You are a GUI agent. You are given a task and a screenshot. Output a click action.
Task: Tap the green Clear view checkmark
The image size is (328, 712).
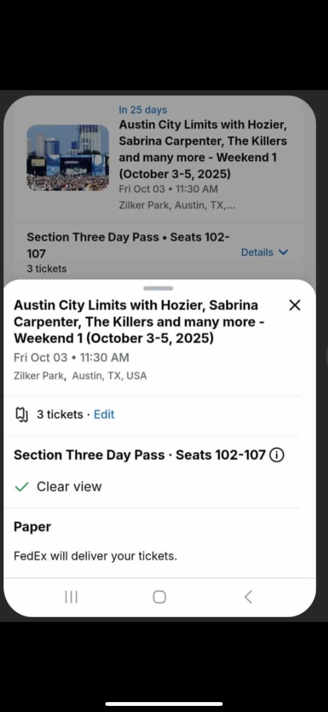22,487
